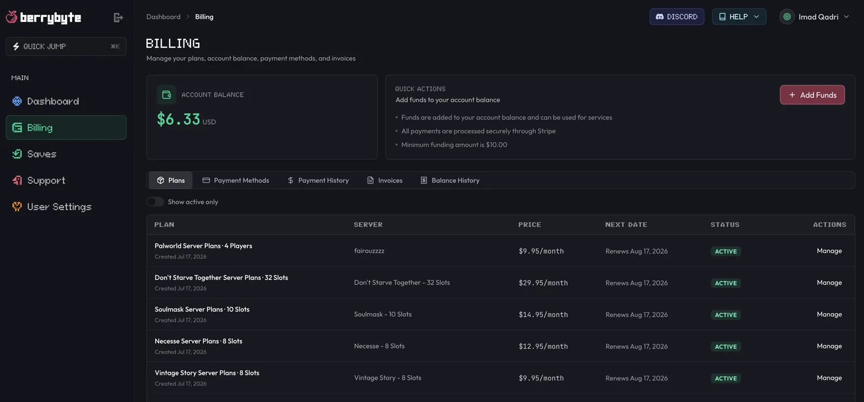The height and width of the screenshot is (402, 864).
Task: Open the Quick Jump search field
Action: coord(66,46)
